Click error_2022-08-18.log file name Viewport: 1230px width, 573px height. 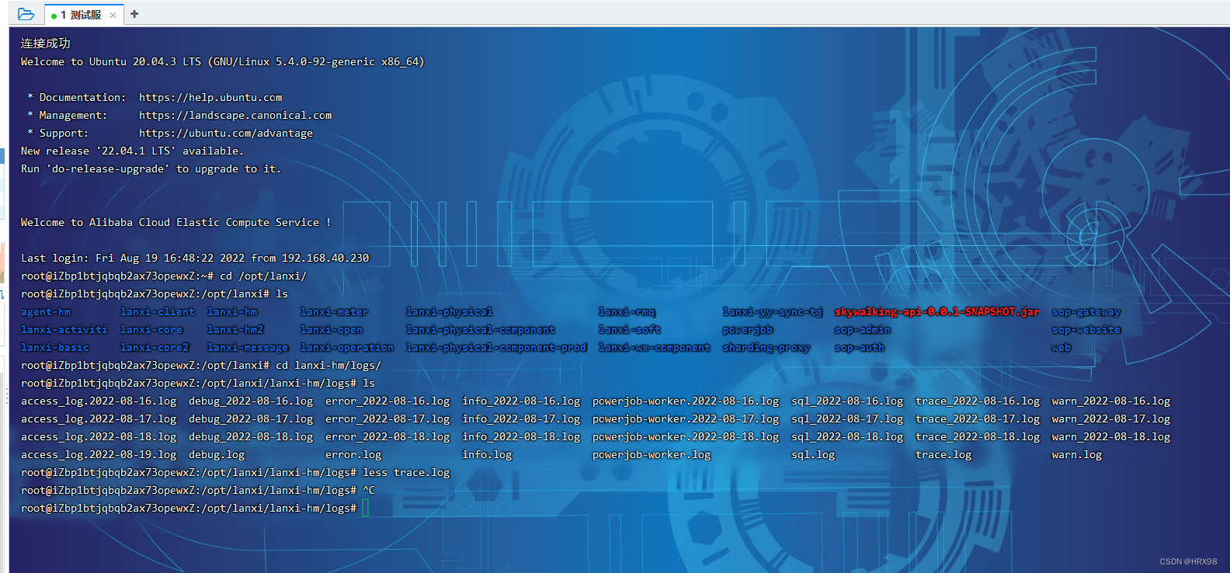(x=387, y=436)
